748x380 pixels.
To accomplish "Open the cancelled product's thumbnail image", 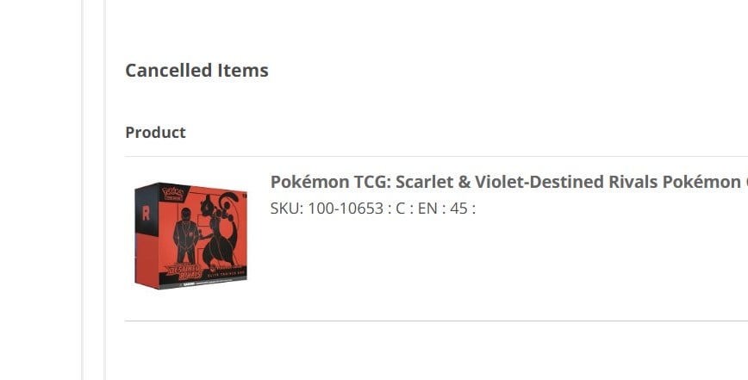I will coord(190,234).
